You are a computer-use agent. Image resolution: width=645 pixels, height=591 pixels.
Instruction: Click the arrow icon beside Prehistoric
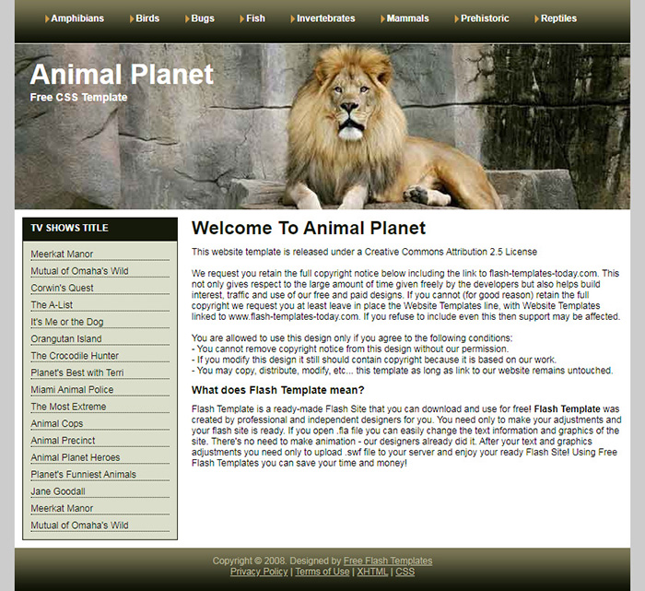click(457, 19)
